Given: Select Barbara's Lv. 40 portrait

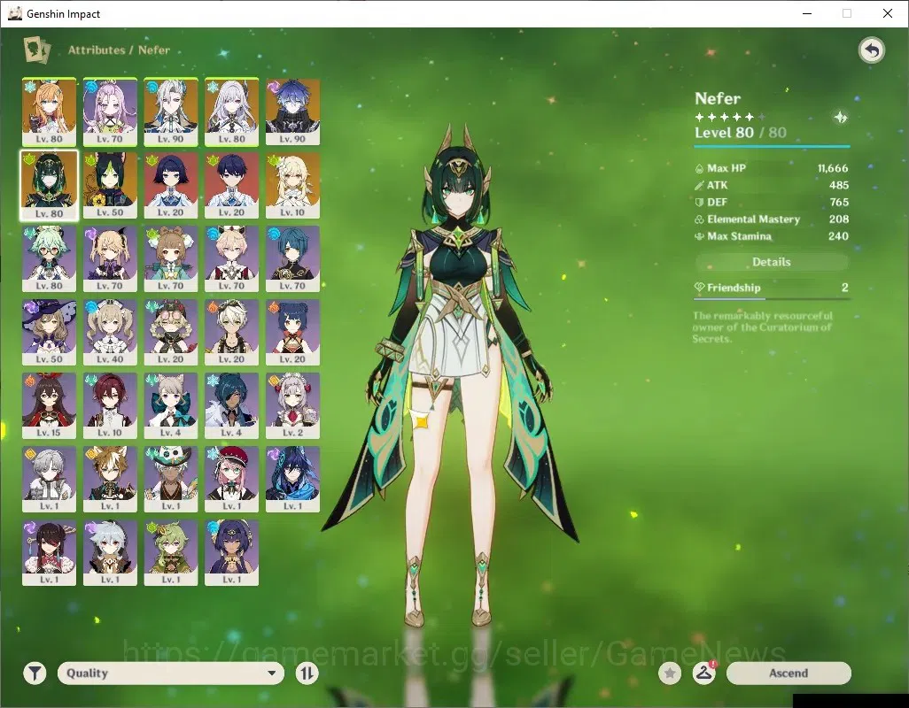Looking at the screenshot, I should 110,332.
